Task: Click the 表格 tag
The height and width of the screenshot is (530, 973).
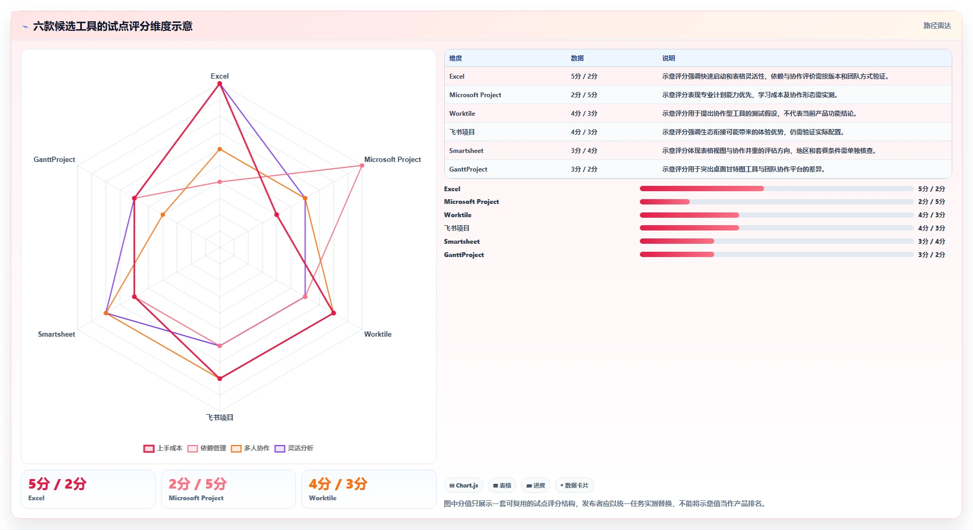Action: 502,485
